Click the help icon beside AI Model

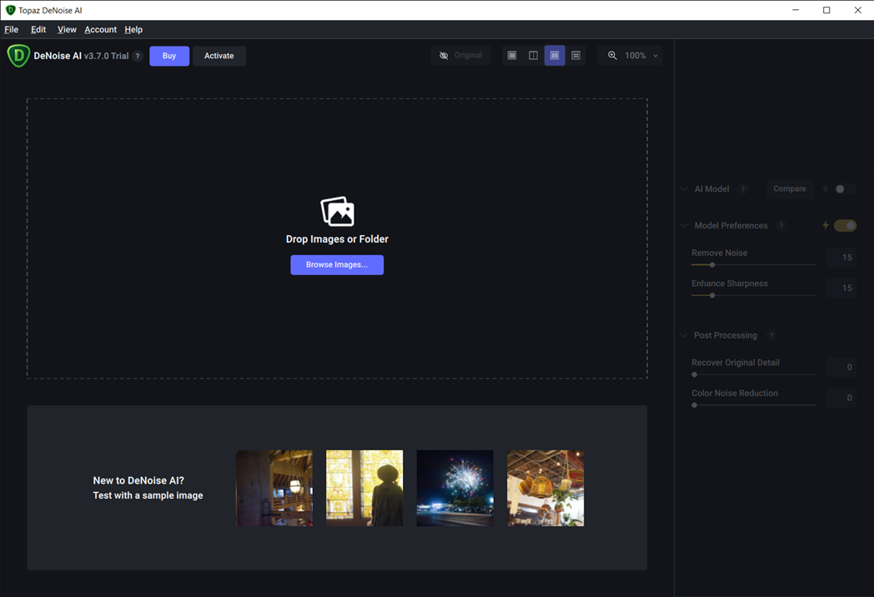(743, 189)
